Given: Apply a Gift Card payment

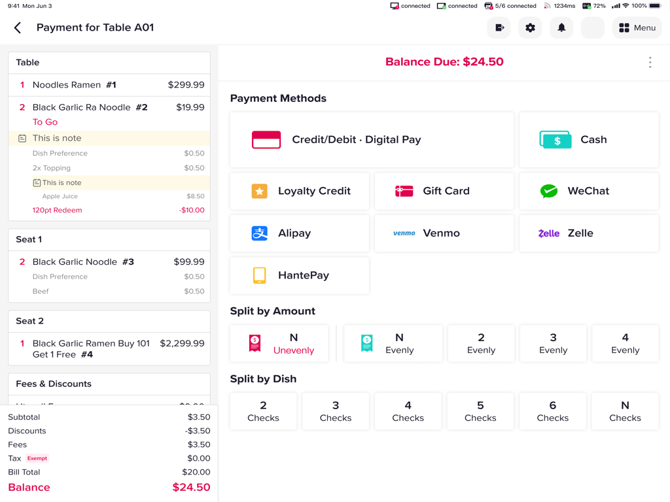Looking at the screenshot, I should [444, 191].
